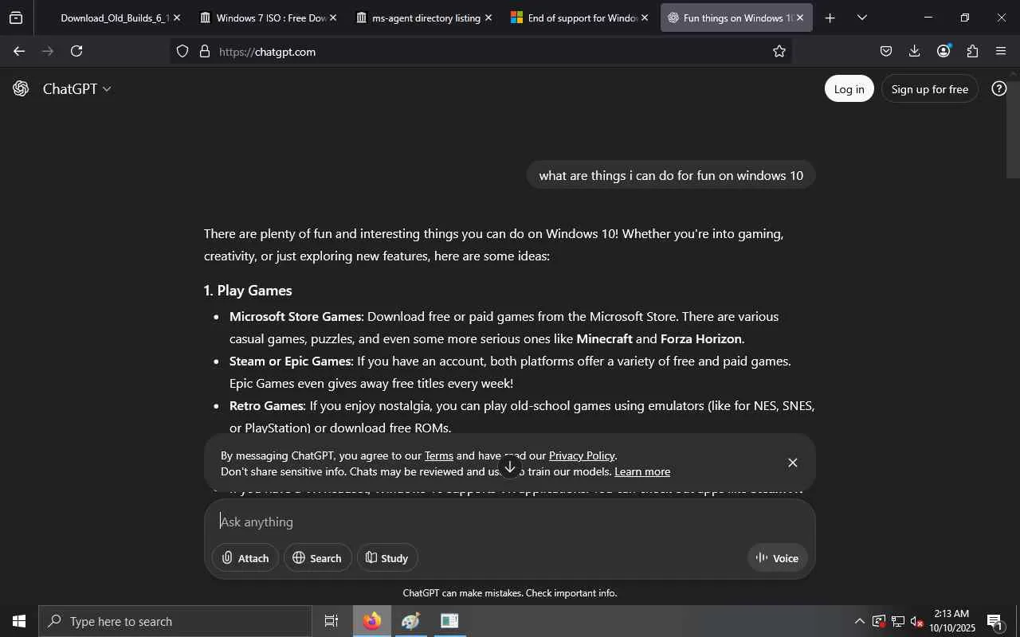Click the Ask anything input field
1020x637 pixels.
point(510,522)
